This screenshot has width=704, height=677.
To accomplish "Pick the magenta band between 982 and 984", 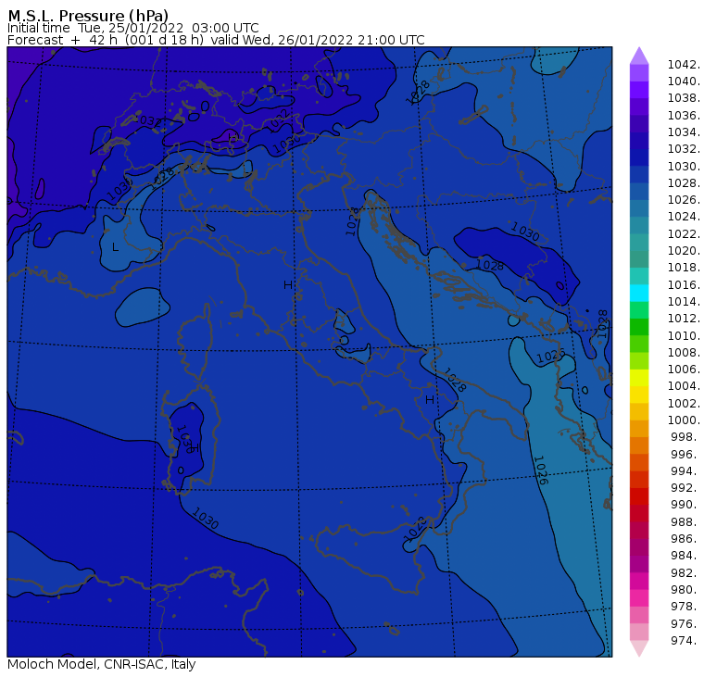I will 639,564.
